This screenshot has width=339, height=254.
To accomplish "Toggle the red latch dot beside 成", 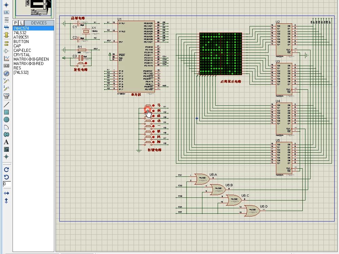I will [154, 116].
